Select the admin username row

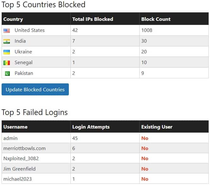point(10,138)
